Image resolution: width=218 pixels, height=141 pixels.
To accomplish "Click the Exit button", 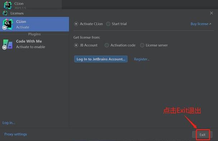I will [x=202, y=135].
